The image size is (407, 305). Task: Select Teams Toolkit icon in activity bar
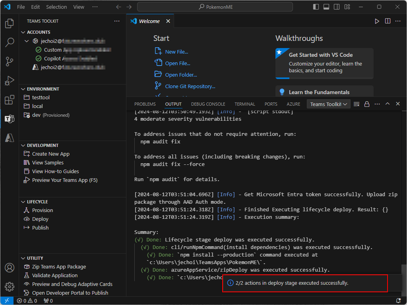pyautogui.click(x=10, y=119)
